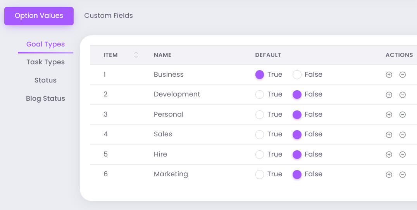Set Business default to False
The height and width of the screenshot is (210, 417).
coord(297,75)
